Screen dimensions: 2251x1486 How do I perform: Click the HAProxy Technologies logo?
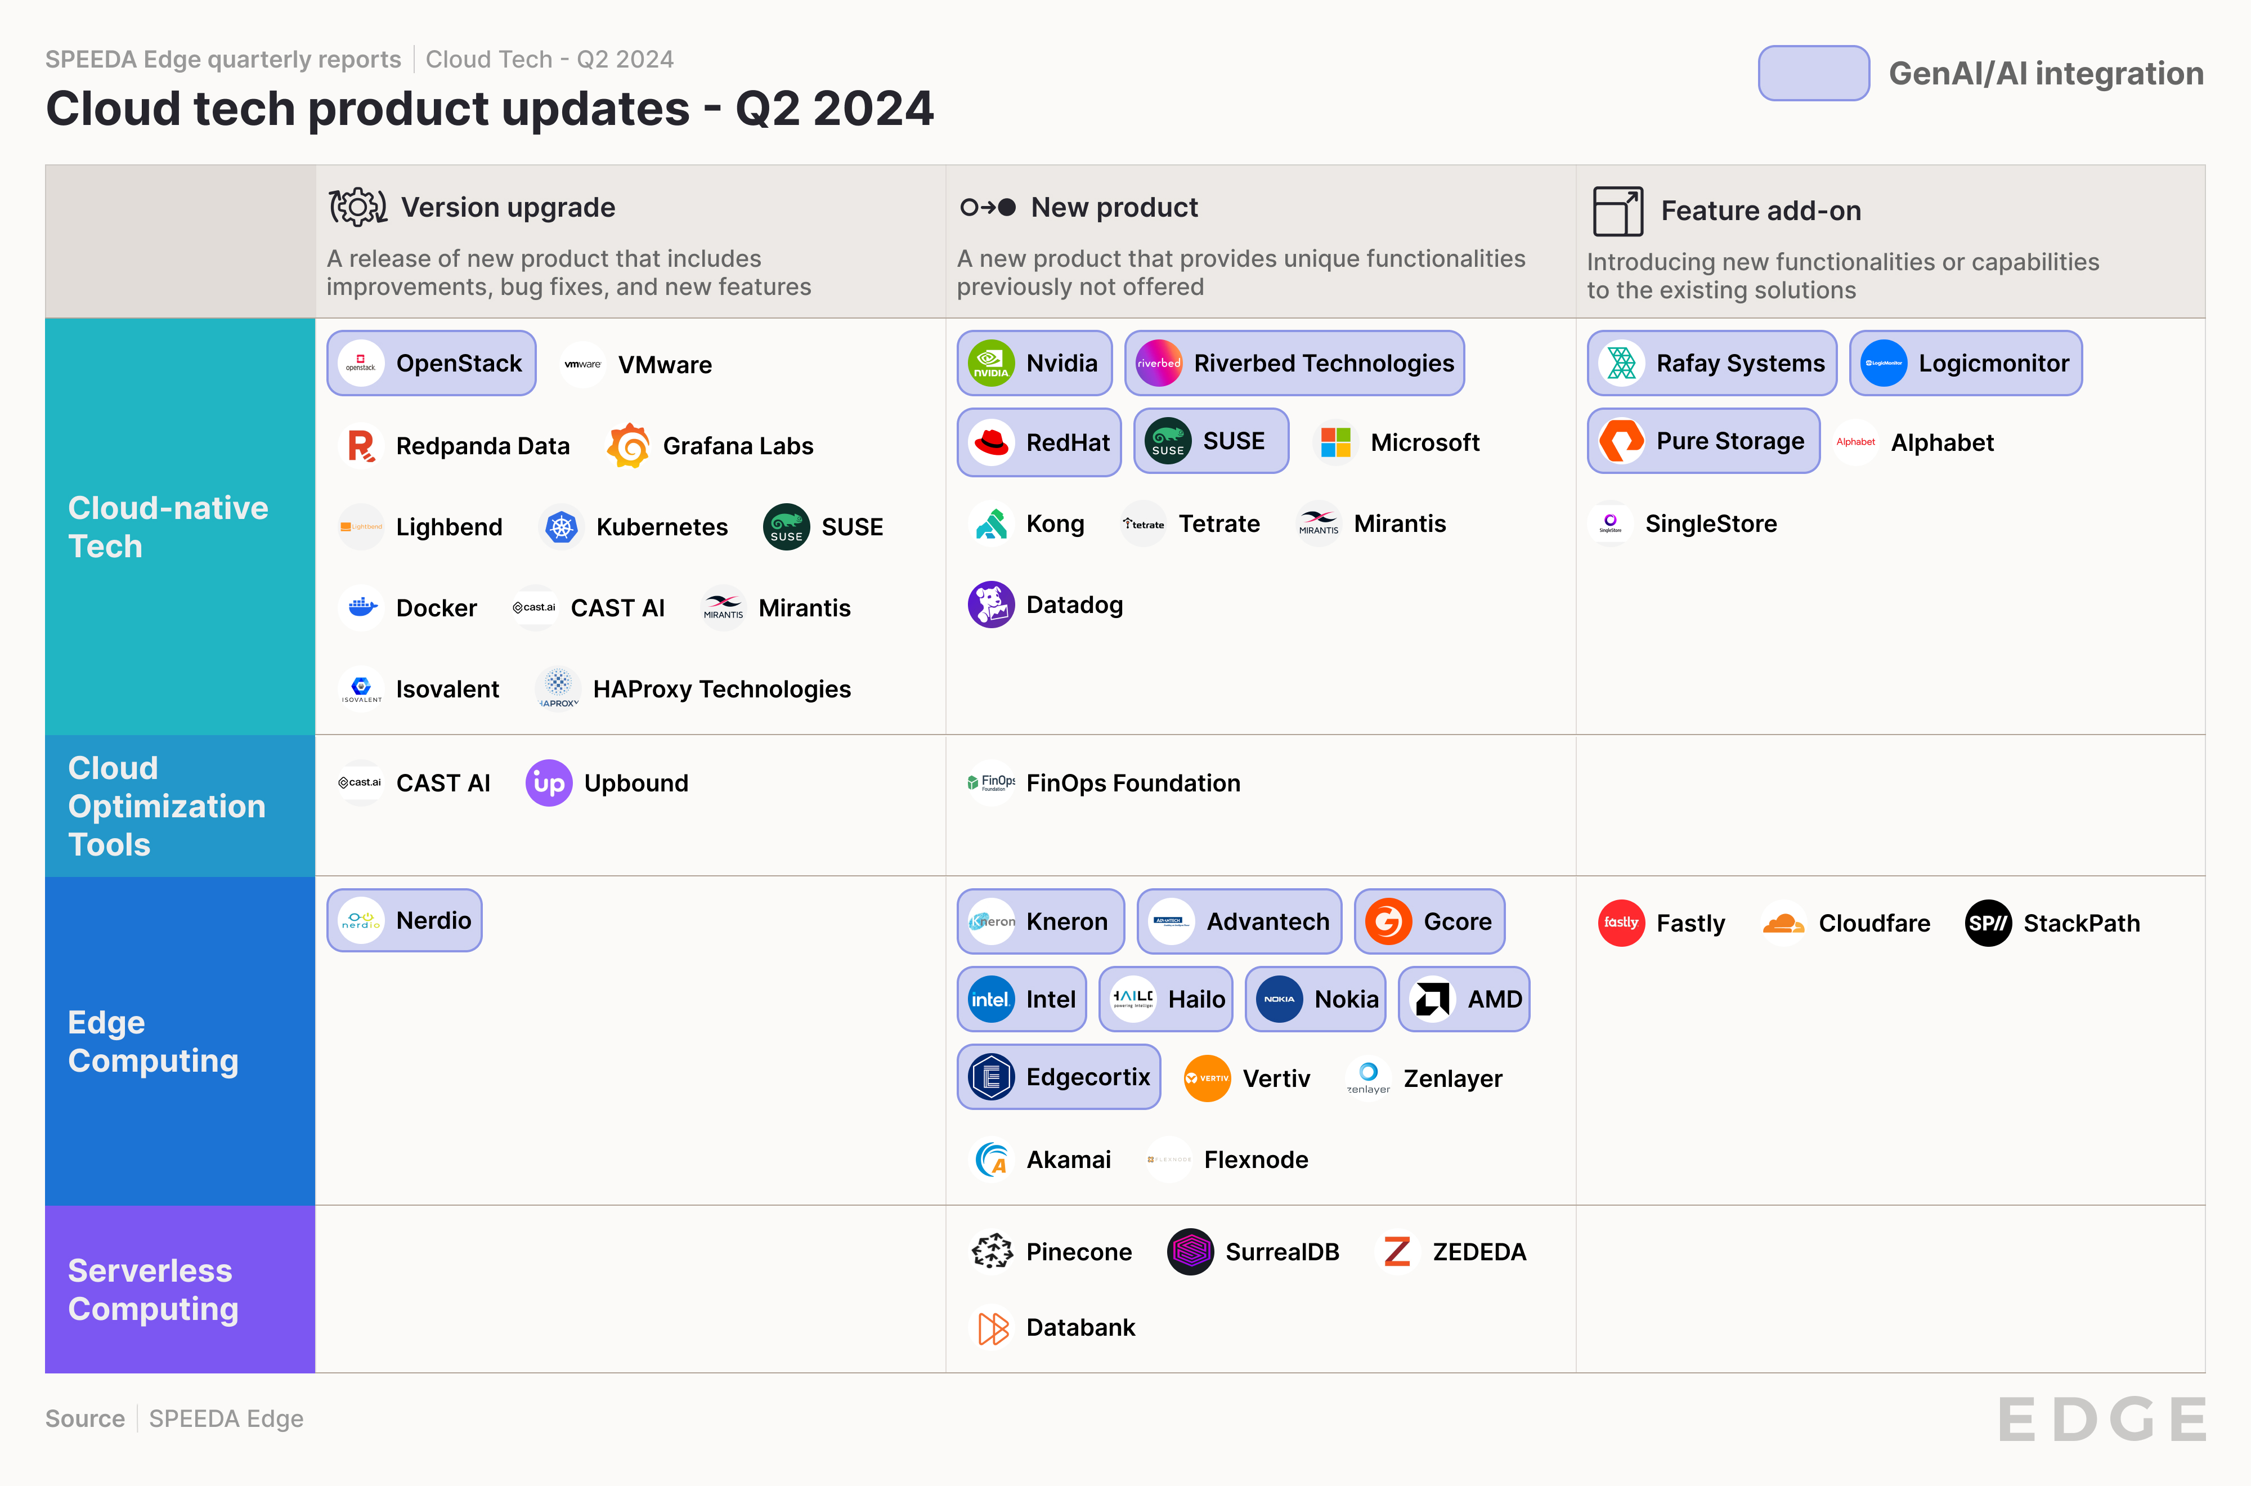[x=558, y=689]
